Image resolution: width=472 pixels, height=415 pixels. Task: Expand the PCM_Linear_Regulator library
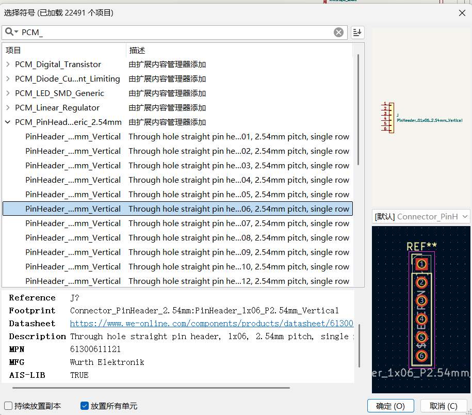coord(8,108)
